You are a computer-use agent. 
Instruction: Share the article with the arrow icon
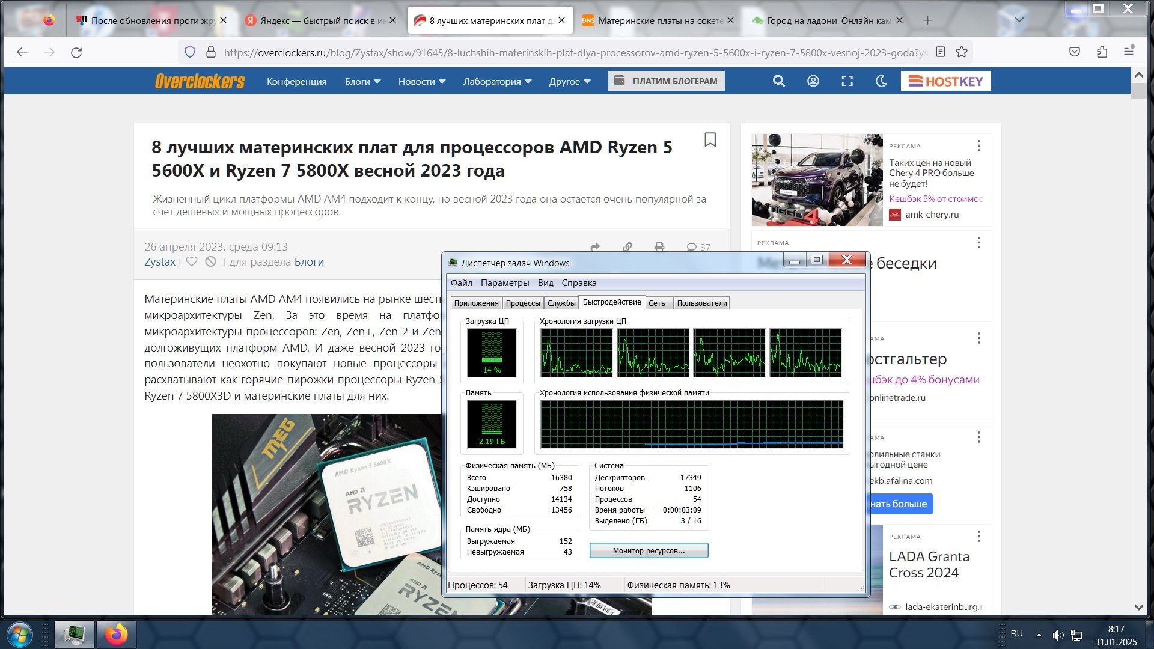pos(595,247)
